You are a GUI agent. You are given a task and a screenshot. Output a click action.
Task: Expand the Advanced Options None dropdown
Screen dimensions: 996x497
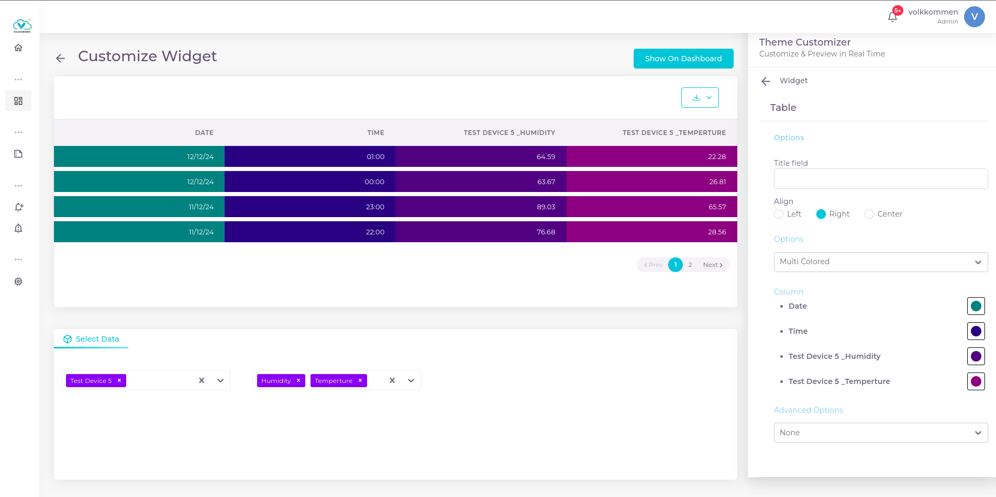pyautogui.click(x=880, y=433)
